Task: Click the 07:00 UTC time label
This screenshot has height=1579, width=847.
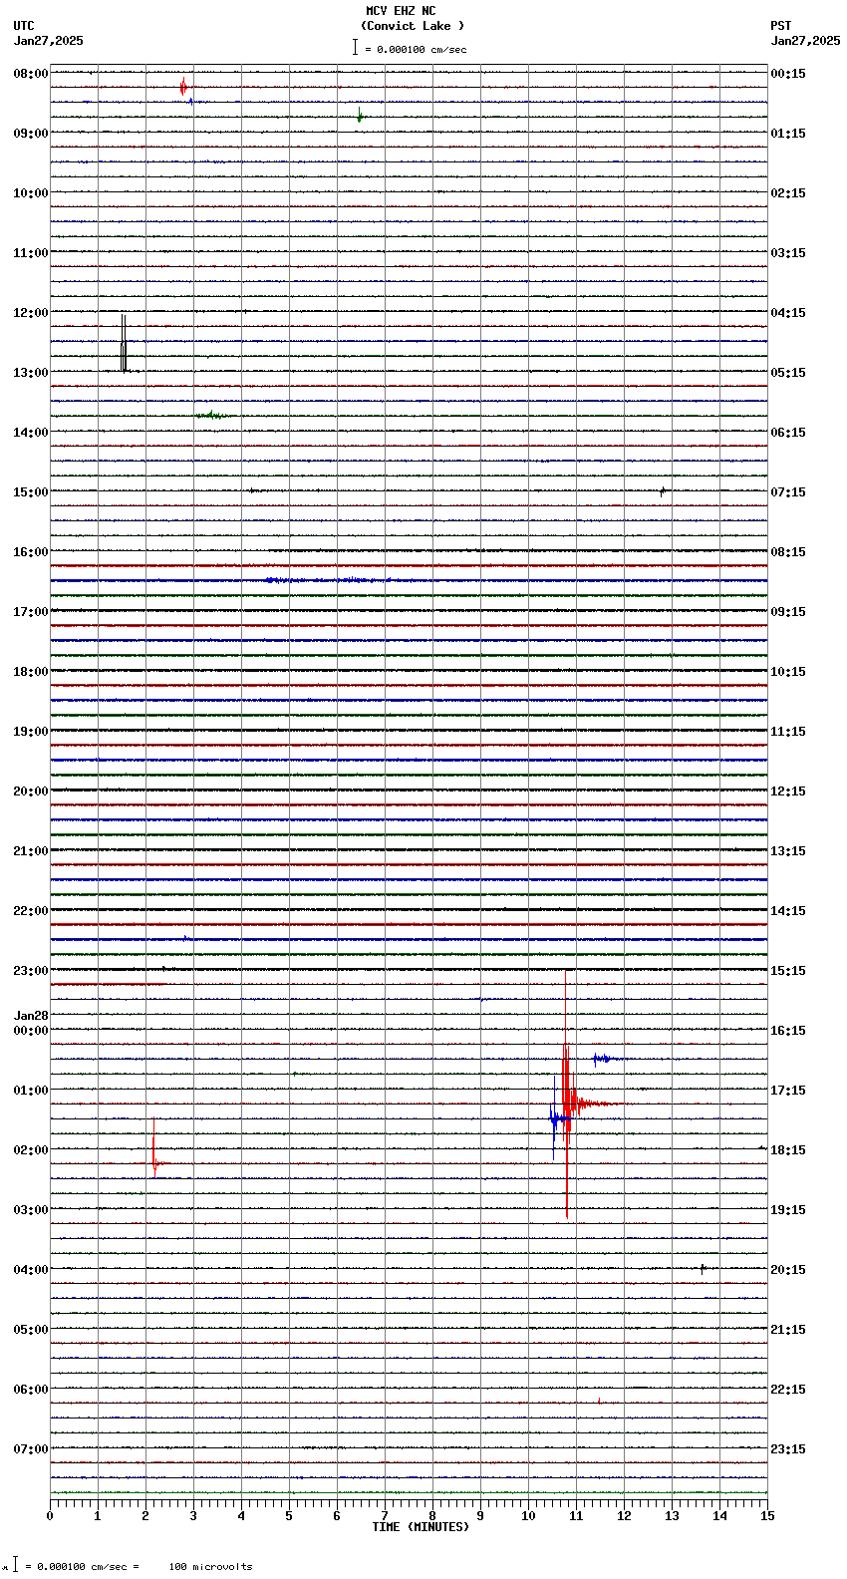Action: (31, 1449)
